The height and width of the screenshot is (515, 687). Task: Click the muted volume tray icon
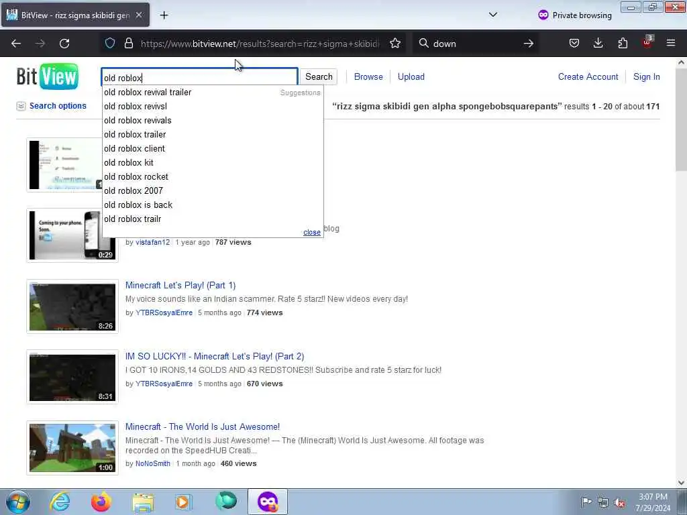tap(619, 502)
